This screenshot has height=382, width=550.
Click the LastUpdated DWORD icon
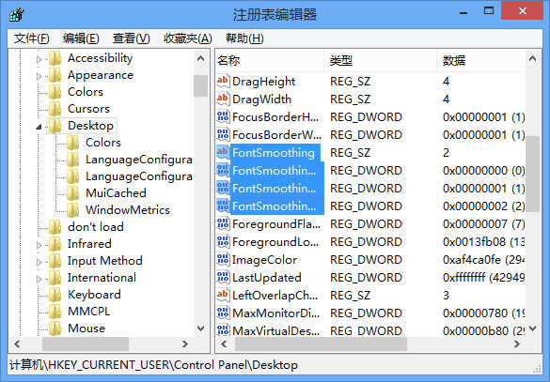pyautogui.click(x=223, y=277)
